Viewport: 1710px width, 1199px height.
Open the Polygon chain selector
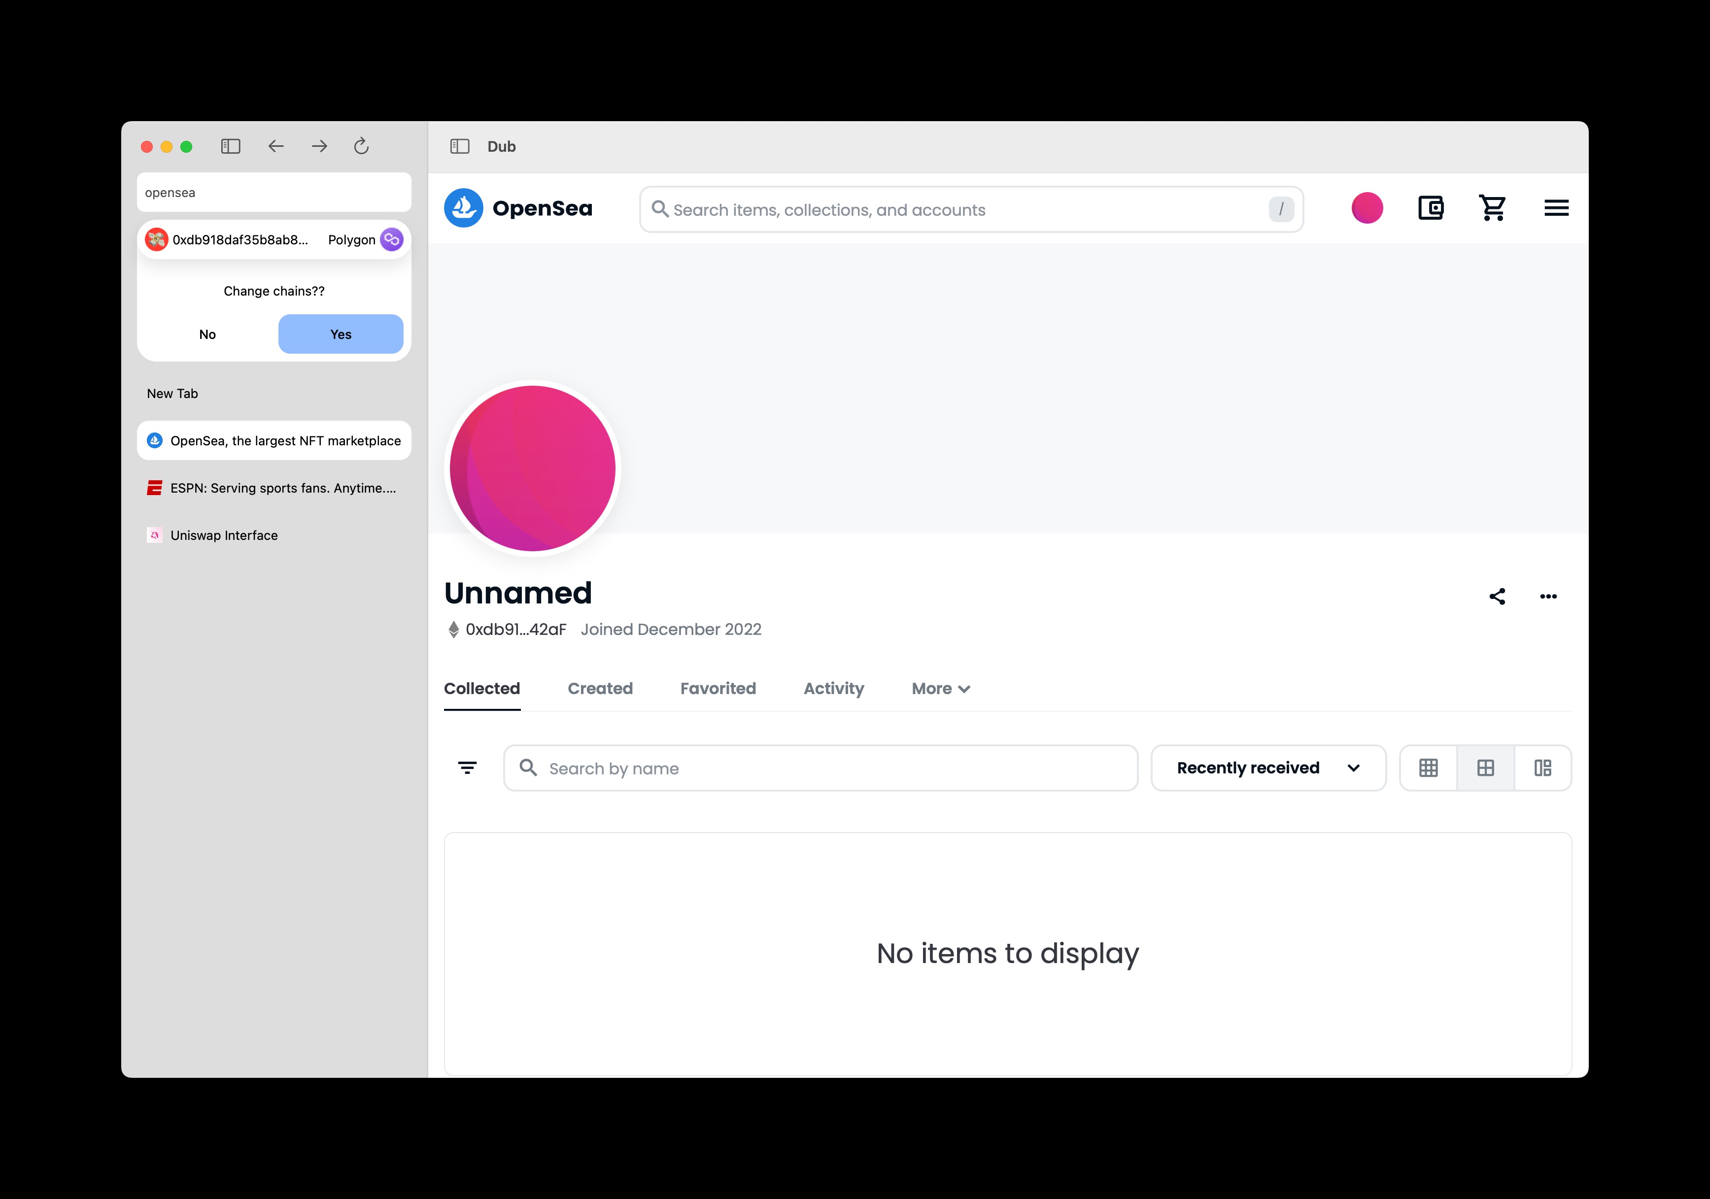coord(364,239)
